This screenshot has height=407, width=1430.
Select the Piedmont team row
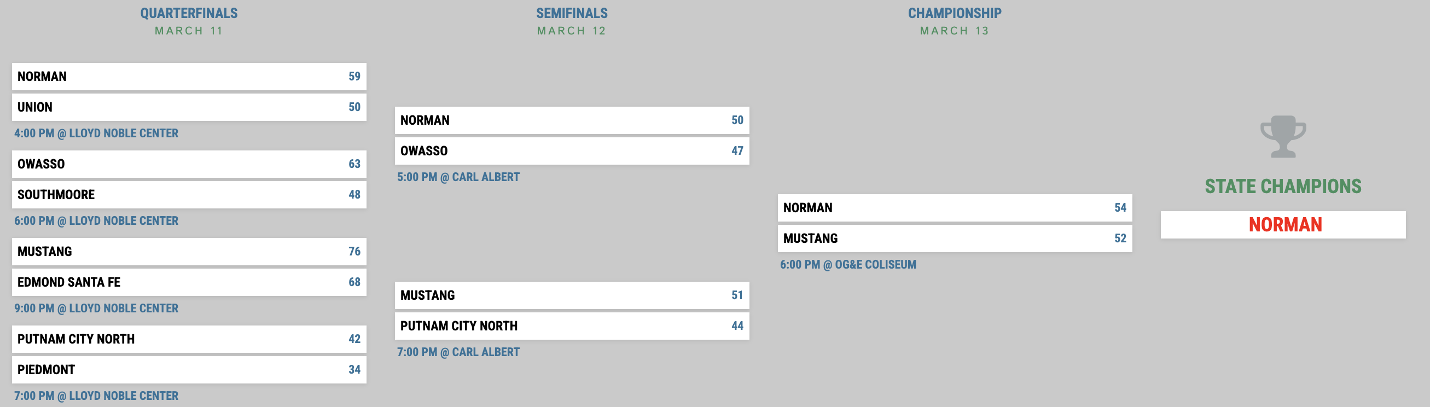tap(189, 370)
